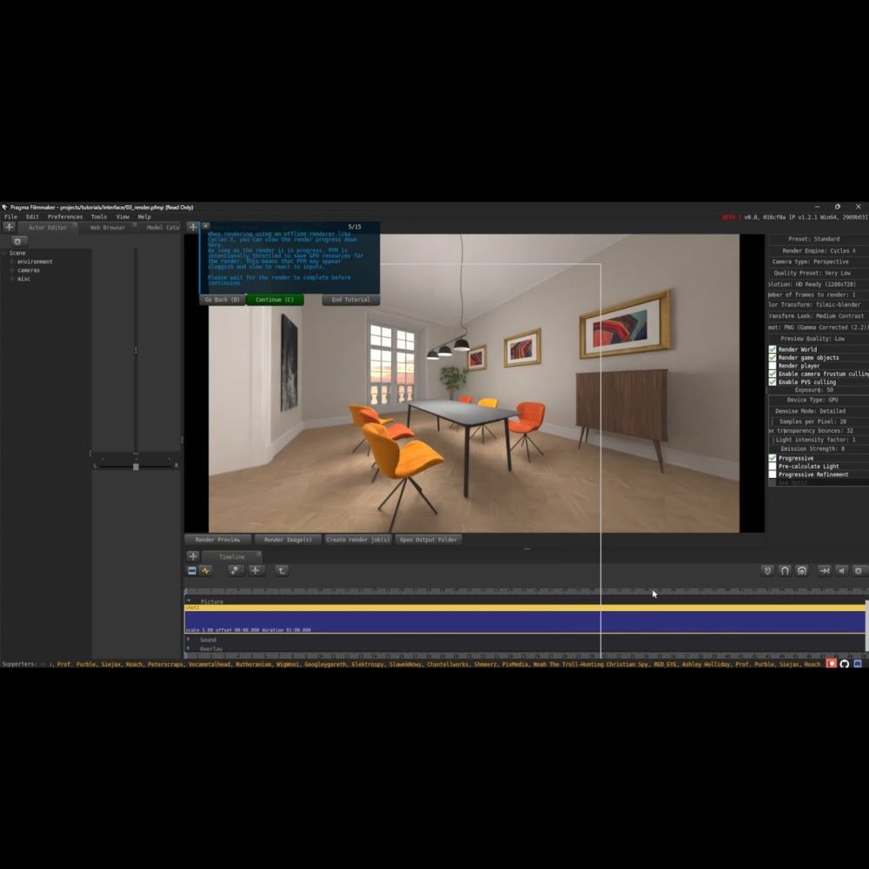Screen dimensions: 869x869
Task: Expand the environment tree node
Action: pos(12,262)
